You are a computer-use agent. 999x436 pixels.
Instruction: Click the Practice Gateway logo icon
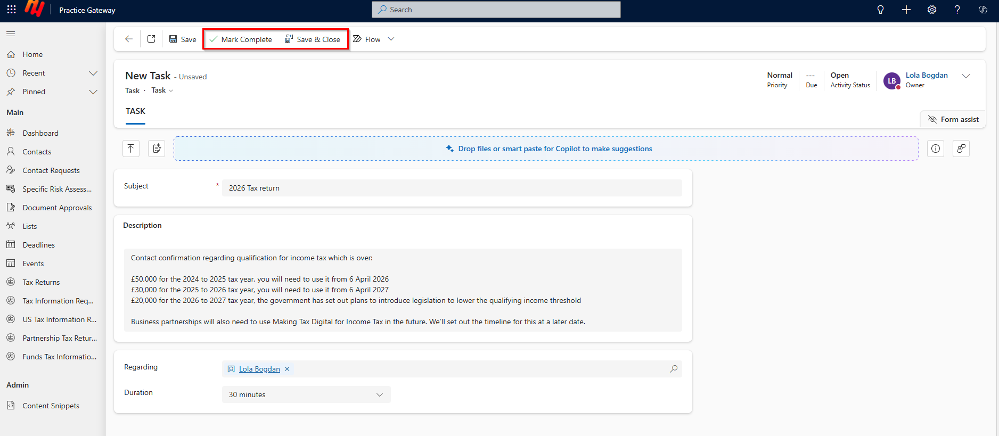[35, 9]
